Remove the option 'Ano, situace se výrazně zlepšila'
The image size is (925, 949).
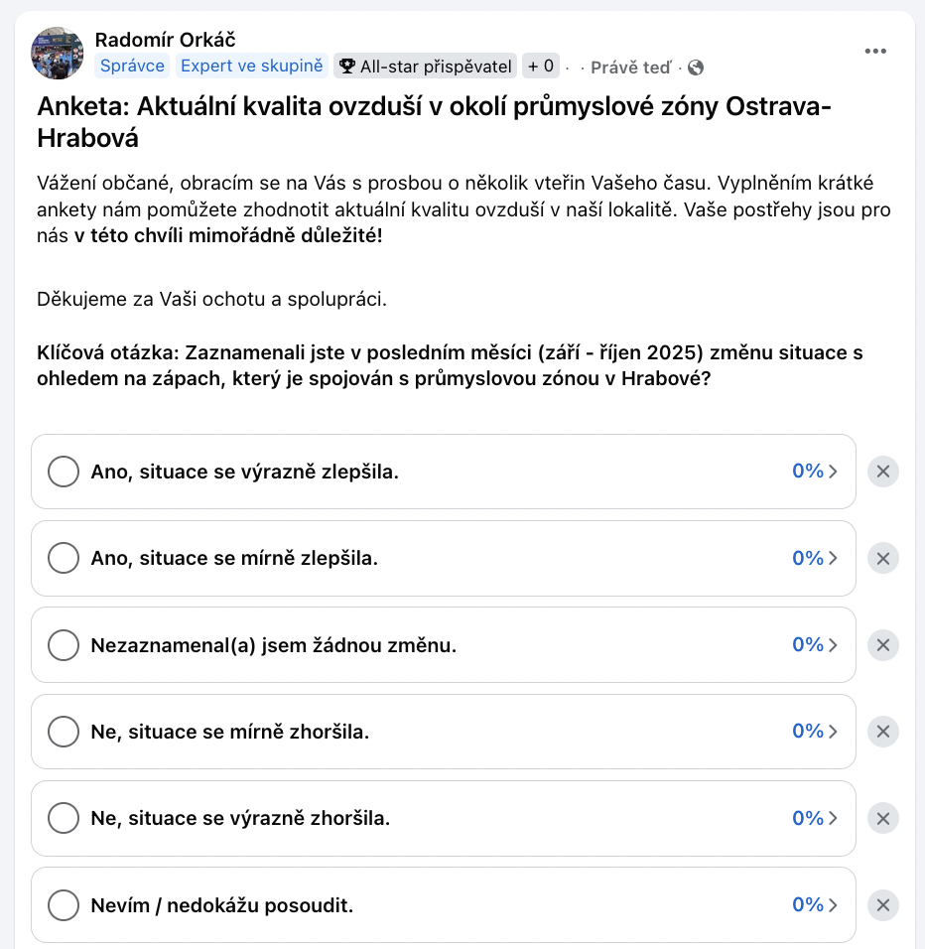tap(882, 472)
